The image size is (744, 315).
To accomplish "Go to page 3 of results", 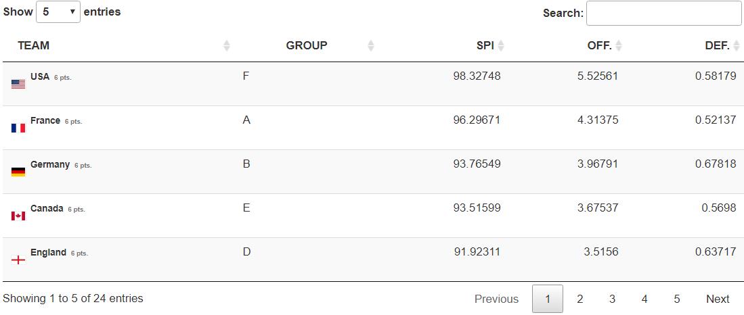I will 612,299.
